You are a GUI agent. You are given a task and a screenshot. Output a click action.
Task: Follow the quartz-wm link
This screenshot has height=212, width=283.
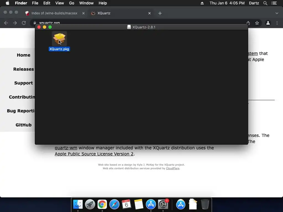coord(66,148)
